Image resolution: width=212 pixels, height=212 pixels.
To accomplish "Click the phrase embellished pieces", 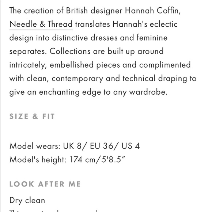I will pyautogui.click(x=85, y=65).
